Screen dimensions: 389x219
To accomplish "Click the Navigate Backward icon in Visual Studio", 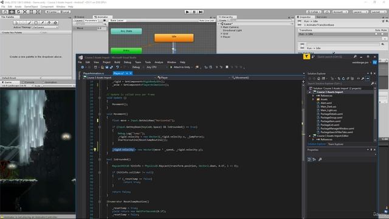I will click(83, 68).
